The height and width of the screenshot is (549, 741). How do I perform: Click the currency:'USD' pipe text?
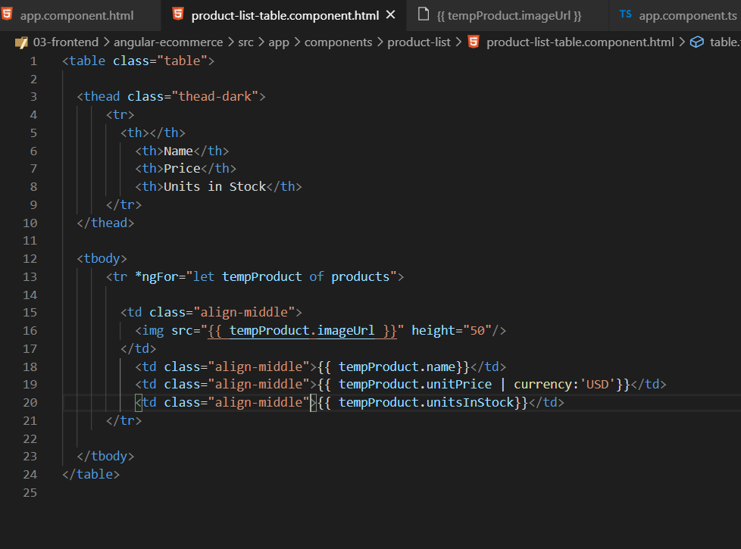point(564,385)
